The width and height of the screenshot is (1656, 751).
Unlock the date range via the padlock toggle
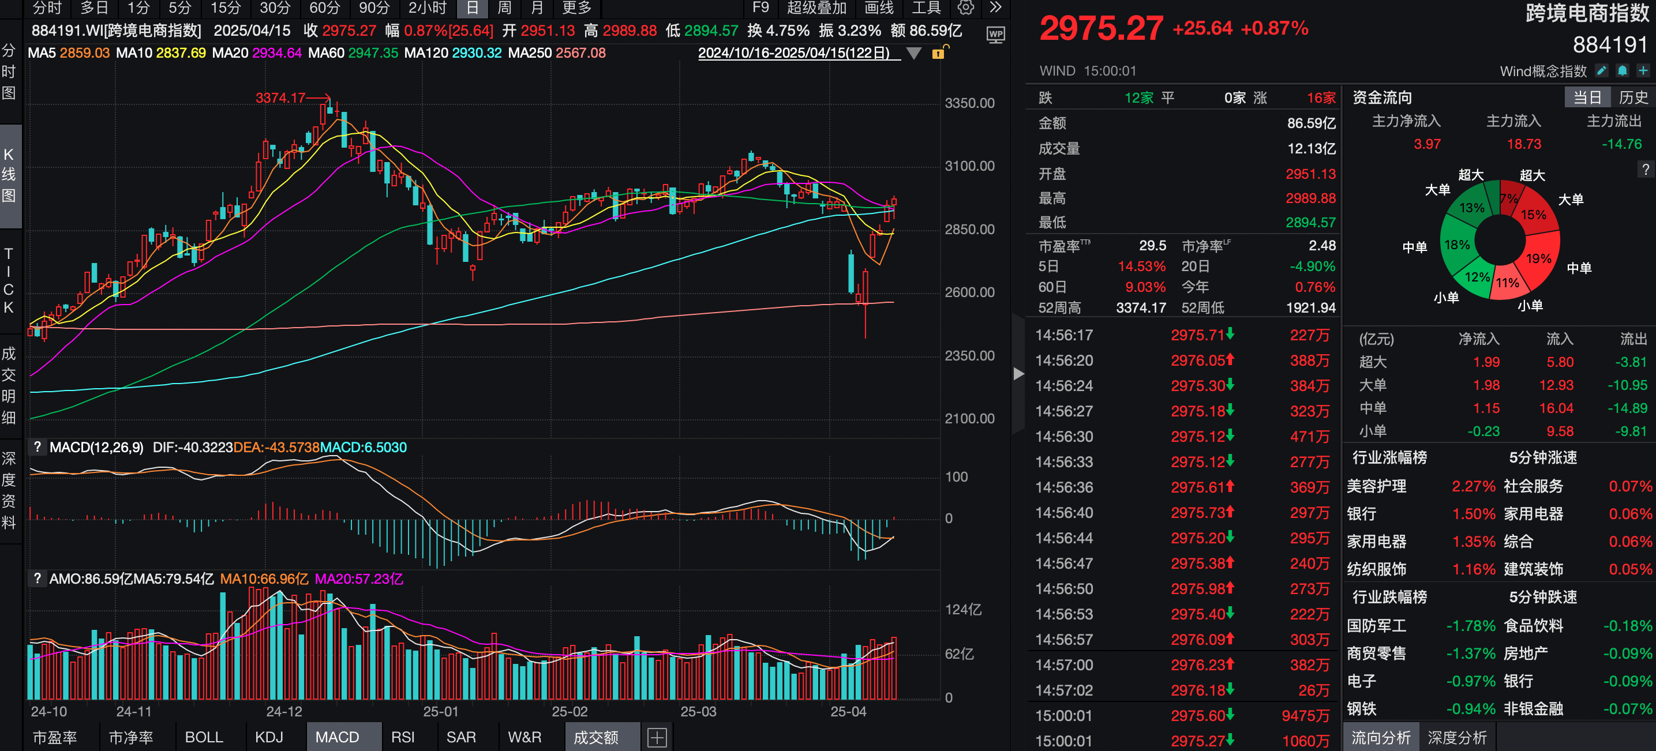click(x=939, y=54)
